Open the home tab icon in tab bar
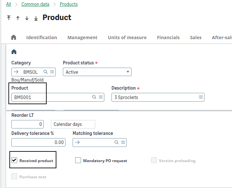 click(x=14, y=37)
